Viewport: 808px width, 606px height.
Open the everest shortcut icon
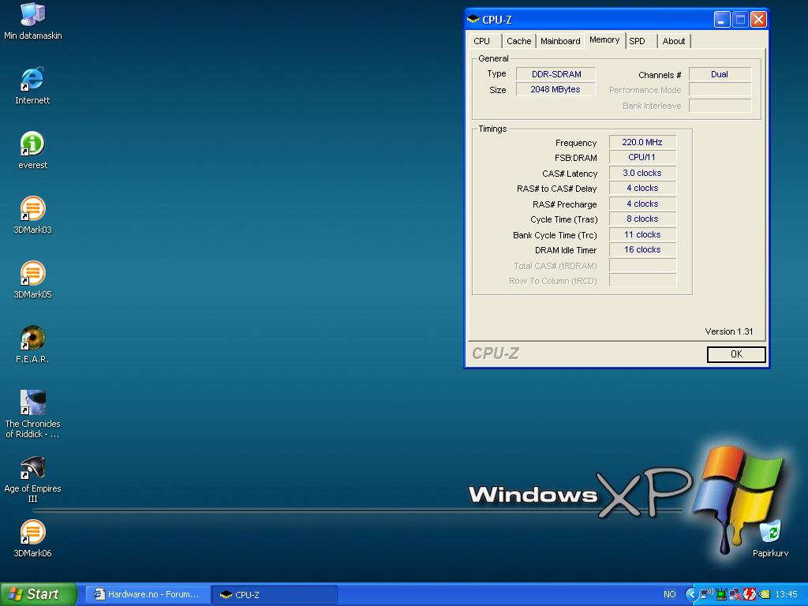(x=32, y=151)
